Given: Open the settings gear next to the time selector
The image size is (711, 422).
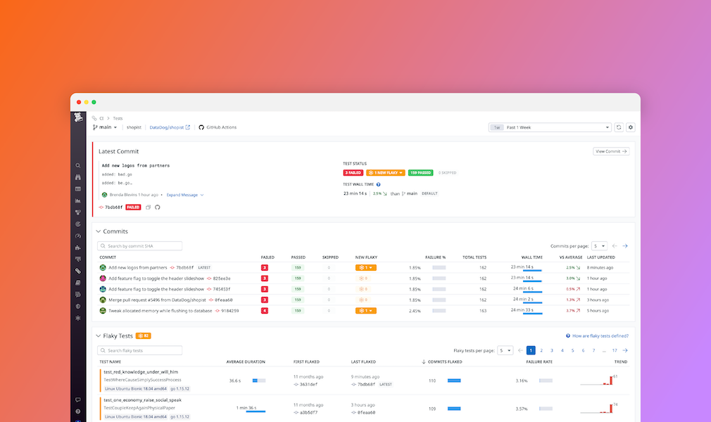Looking at the screenshot, I should (630, 127).
